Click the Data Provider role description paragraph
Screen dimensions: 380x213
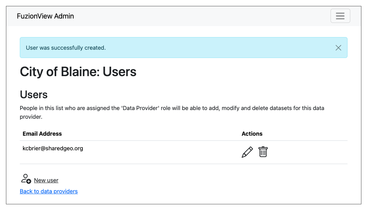coord(172,112)
